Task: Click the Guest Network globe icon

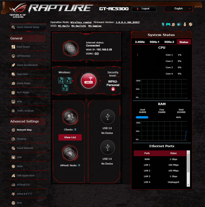Action: click(x=13, y=148)
